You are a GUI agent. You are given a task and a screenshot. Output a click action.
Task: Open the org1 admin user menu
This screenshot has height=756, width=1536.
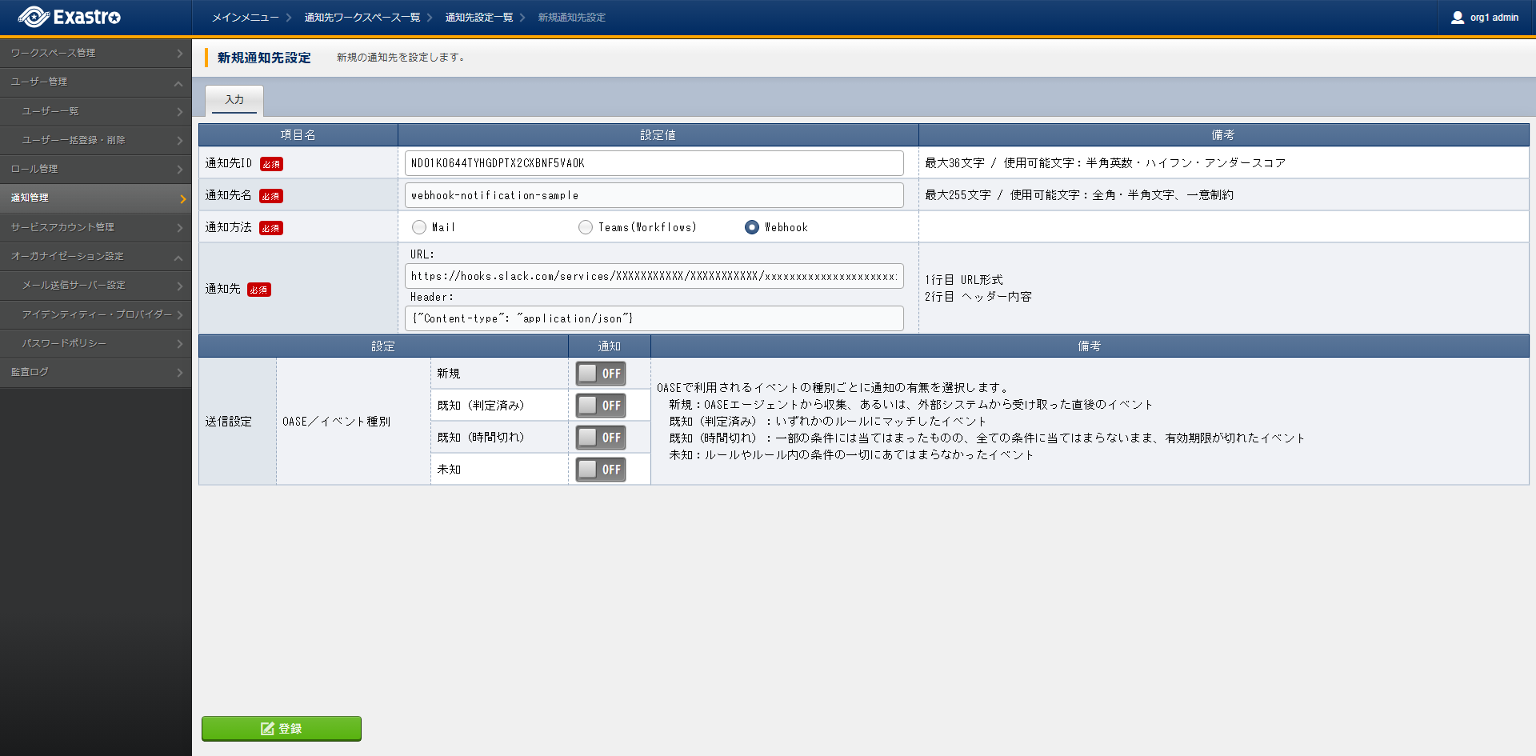click(x=1485, y=18)
